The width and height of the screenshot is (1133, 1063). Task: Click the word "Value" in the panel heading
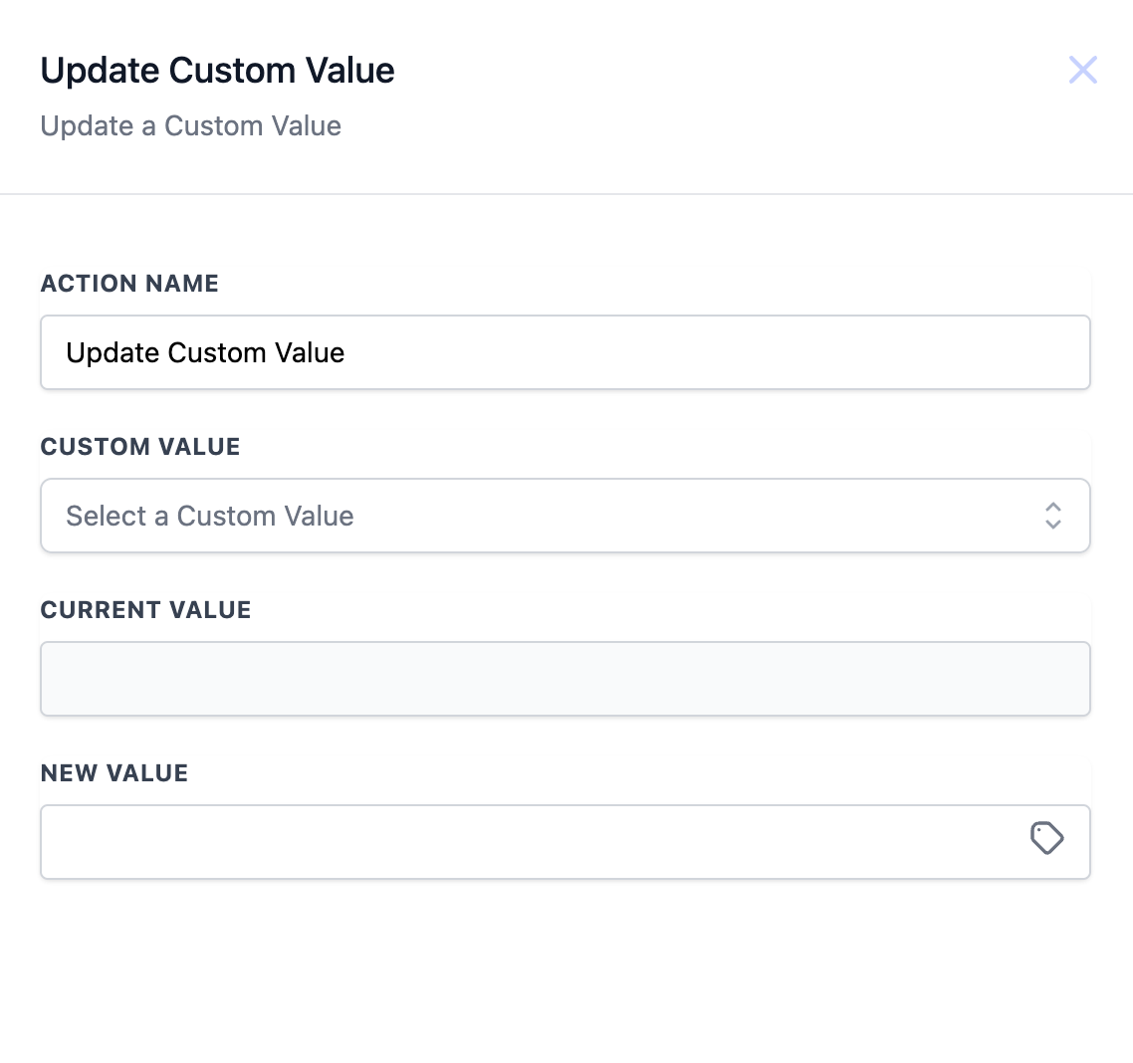tap(349, 71)
